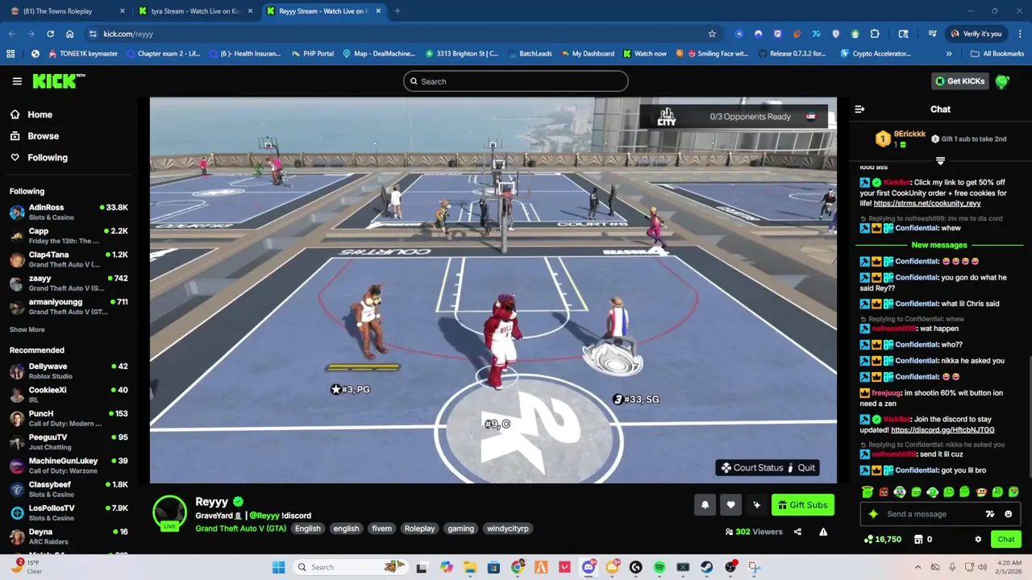1032x580 pixels.
Task: Open the Twitch-style purple extension icon
Action: coord(777,34)
